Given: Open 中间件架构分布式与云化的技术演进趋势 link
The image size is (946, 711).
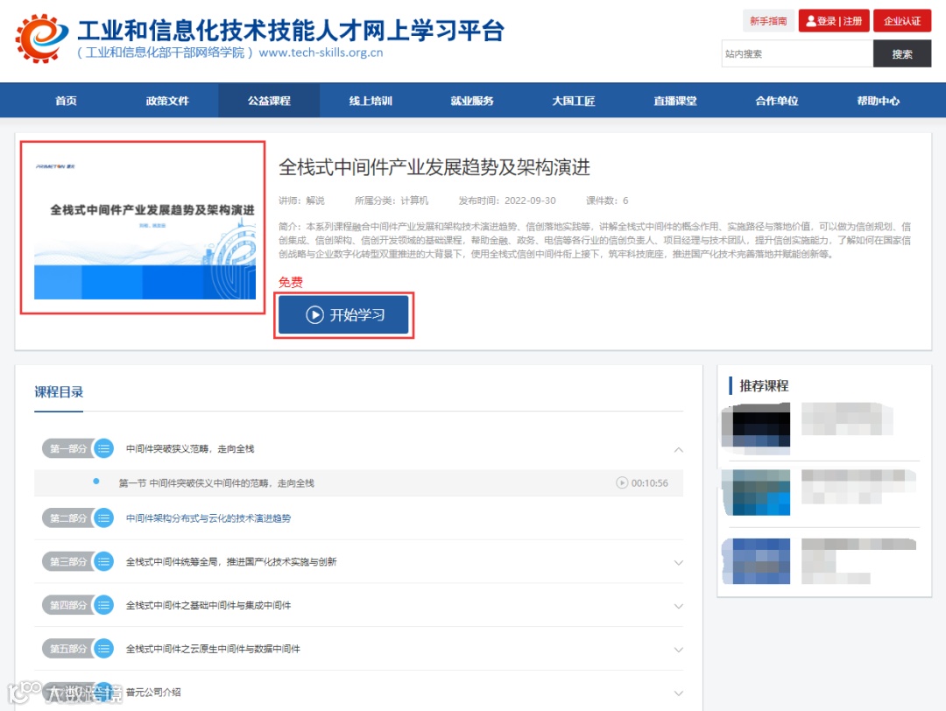Looking at the screenshot, I should [x=208, y=518].
